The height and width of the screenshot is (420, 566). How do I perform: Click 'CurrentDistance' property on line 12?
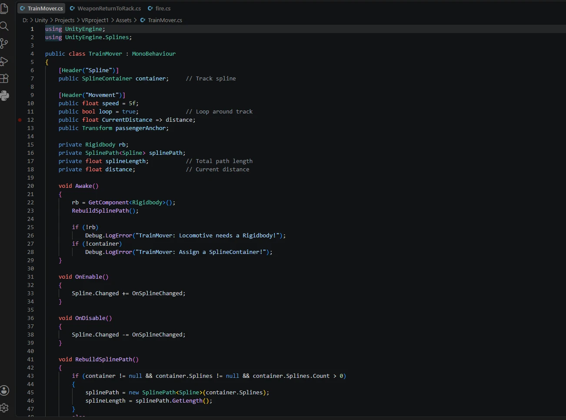[x=127, y=120]
